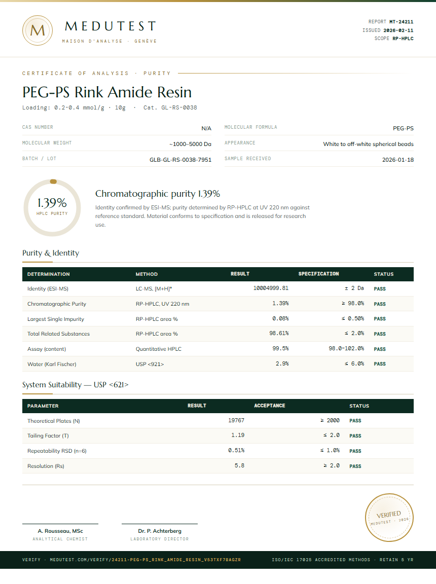Click signature name A. Rousseau, MSc
This screenshot has height=584, width=436.
[x=60, y=531]
